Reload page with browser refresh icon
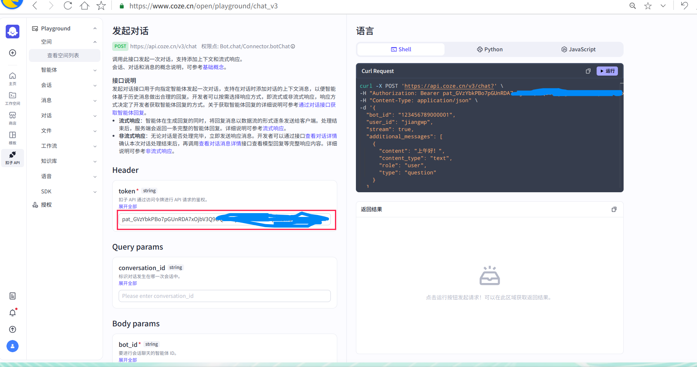 point(68,6)
